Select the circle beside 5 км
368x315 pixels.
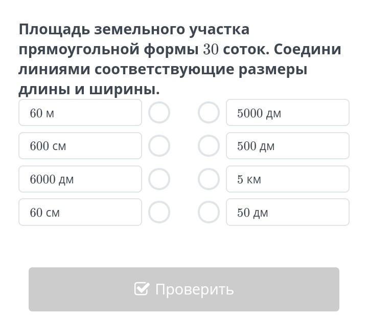(209, 179)
